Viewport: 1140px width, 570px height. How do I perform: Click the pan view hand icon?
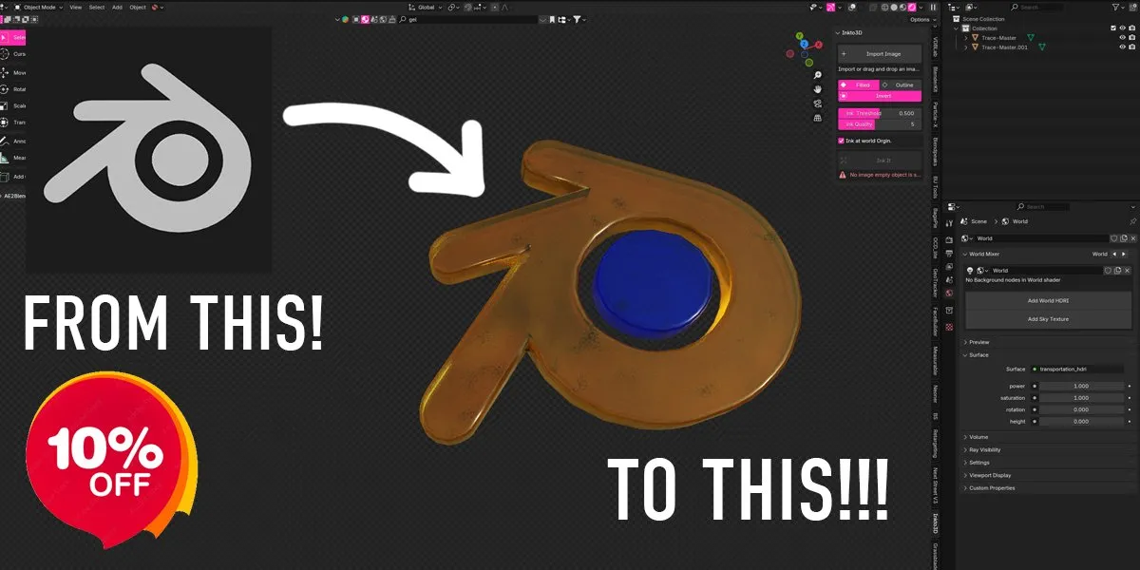click(x=818, y=89)
